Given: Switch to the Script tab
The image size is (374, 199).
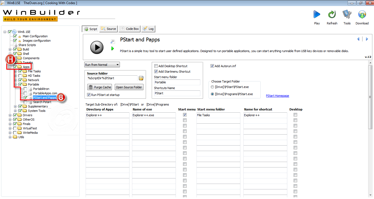Looking at the screenshot, I should [90, 29].
